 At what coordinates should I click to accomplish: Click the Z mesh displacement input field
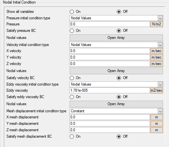coord(110,130)
